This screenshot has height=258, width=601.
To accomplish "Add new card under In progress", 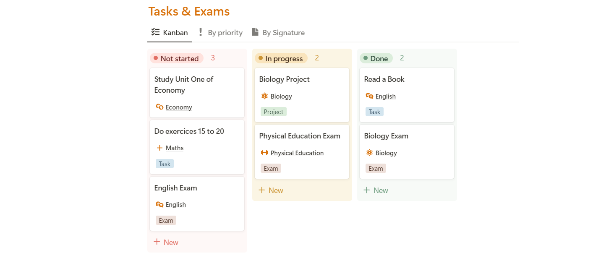I will click(x=271, y=190).
